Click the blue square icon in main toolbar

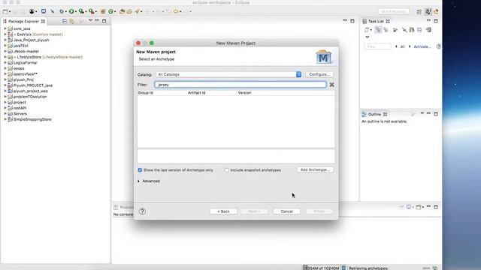[x=44, y=11]
